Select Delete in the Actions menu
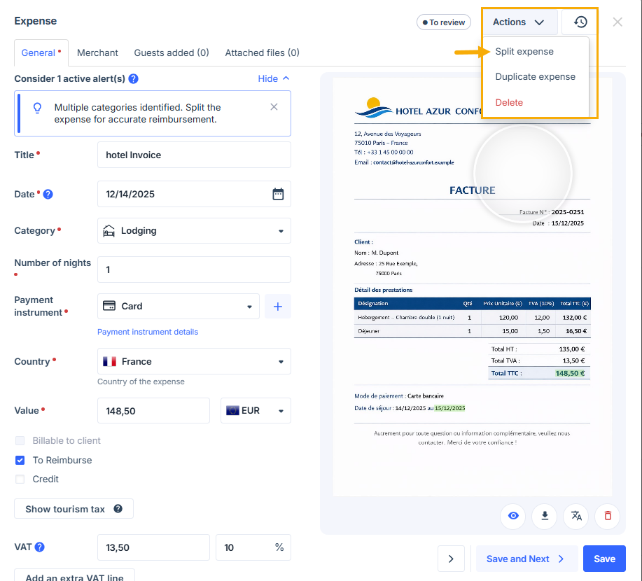Image resolution: width=642 pixels, height=581 pixels. click(509, 102)
